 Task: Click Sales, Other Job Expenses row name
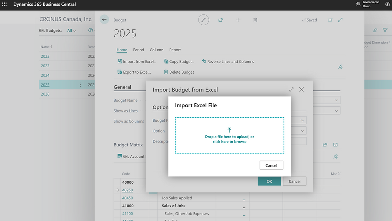click(187, 214)
